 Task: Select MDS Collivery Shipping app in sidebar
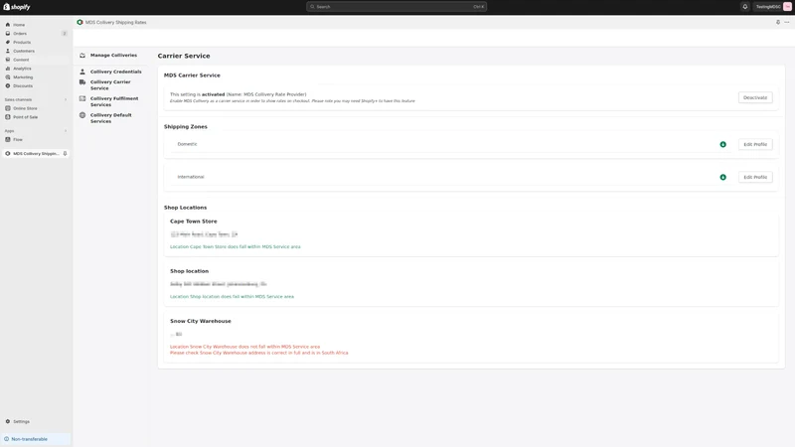coord(36,154)
